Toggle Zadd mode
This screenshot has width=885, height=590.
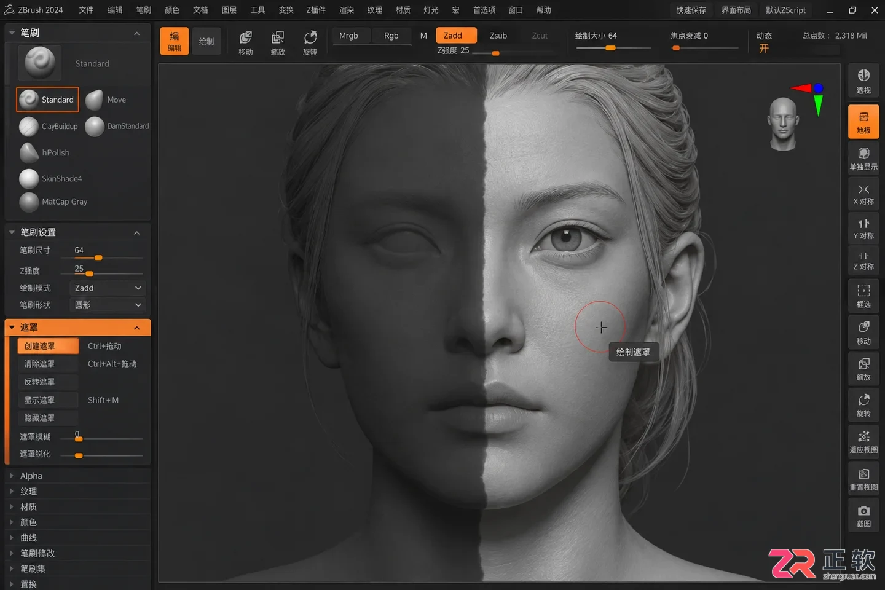pyautogui.click(x=456, y=36)
